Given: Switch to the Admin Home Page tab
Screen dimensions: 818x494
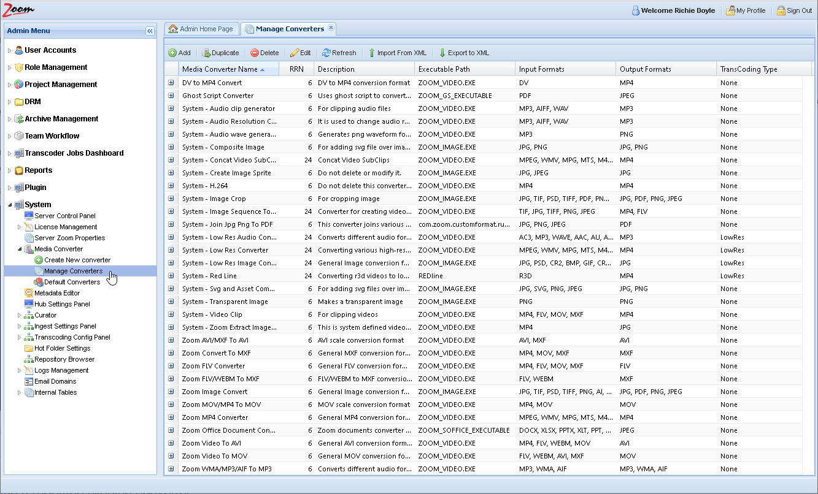Looking at the screenshot, I should [201, 29].
